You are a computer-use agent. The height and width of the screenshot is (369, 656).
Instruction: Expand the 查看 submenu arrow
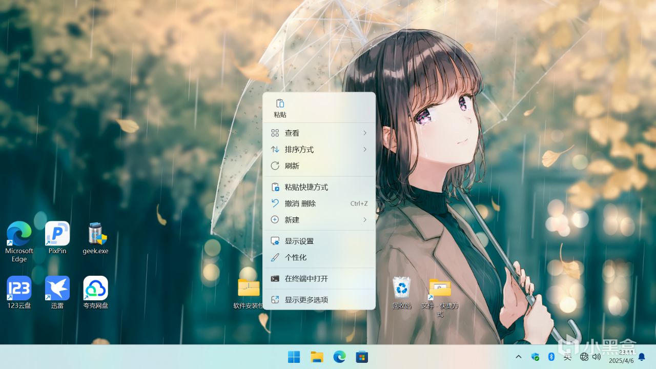(365, 133)
